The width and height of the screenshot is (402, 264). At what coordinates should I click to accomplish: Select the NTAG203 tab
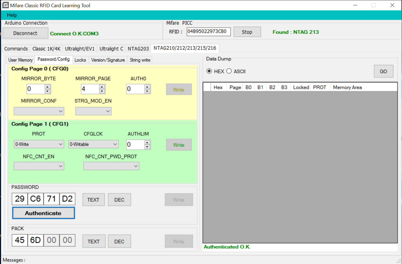[x=138, y=49]
